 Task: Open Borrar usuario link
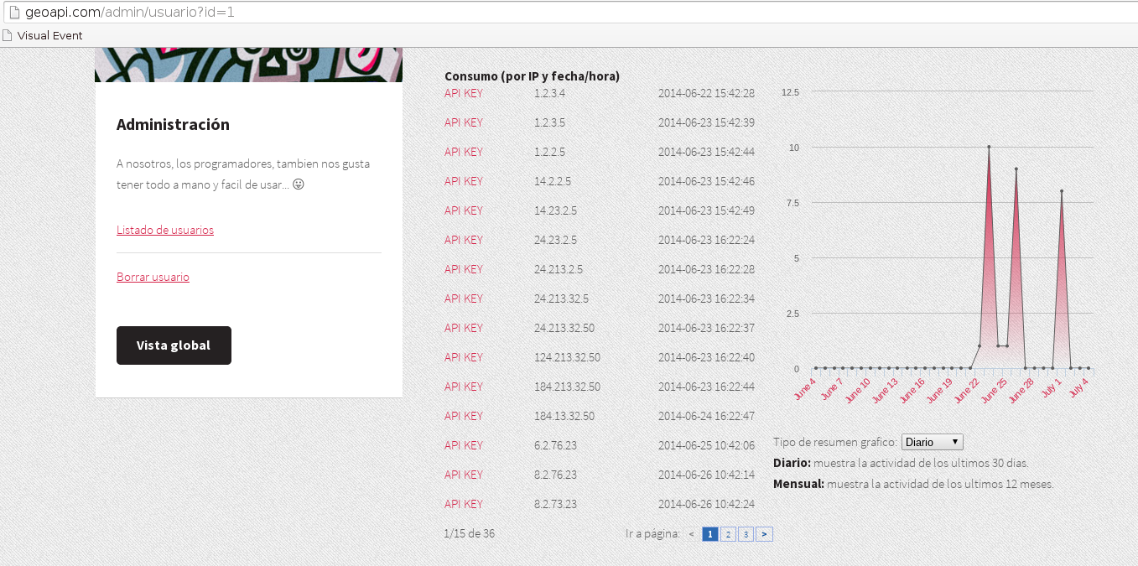coord(153,277)
